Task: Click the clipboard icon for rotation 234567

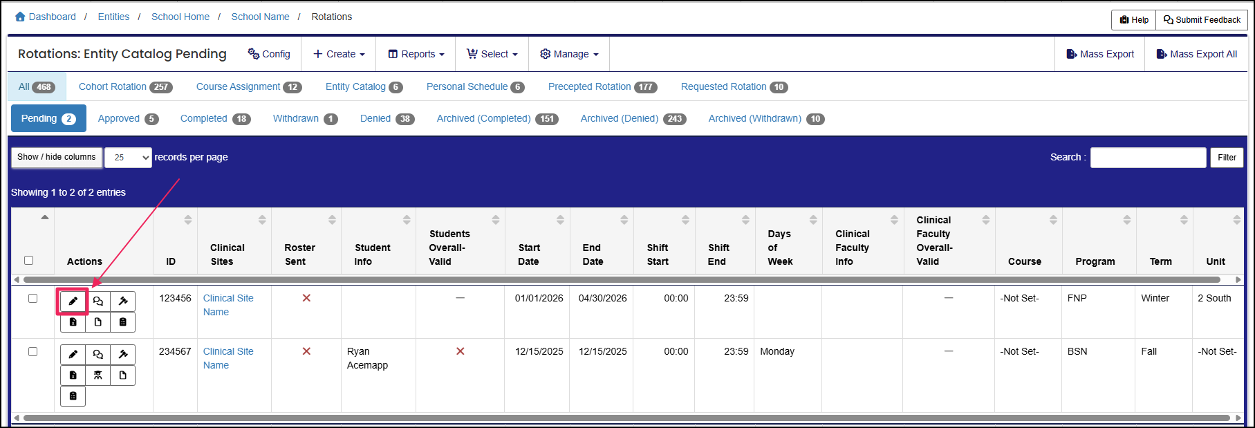Action: click(x=73, y=396)
